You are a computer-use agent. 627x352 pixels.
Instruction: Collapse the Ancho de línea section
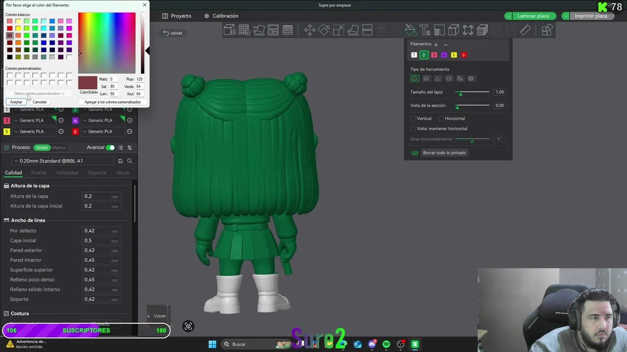28,220
